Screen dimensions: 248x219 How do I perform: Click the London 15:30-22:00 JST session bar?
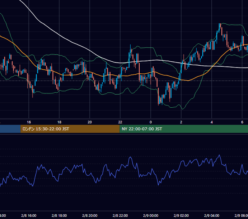tap(70, 129)
